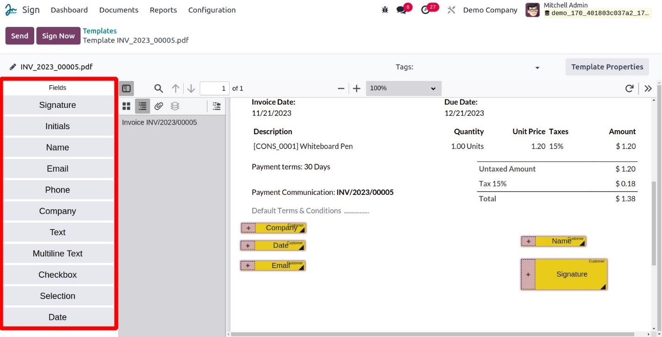Show layers panel in sidebar
Viewport: 662px width, 337px height.
pyautogui.click(x=175, y=106)
